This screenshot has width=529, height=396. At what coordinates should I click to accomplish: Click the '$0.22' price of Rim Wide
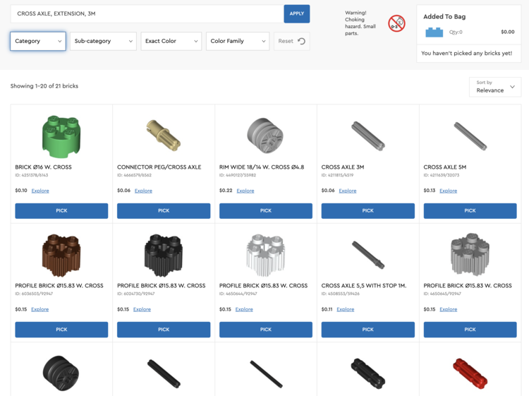tap(226, 191)
